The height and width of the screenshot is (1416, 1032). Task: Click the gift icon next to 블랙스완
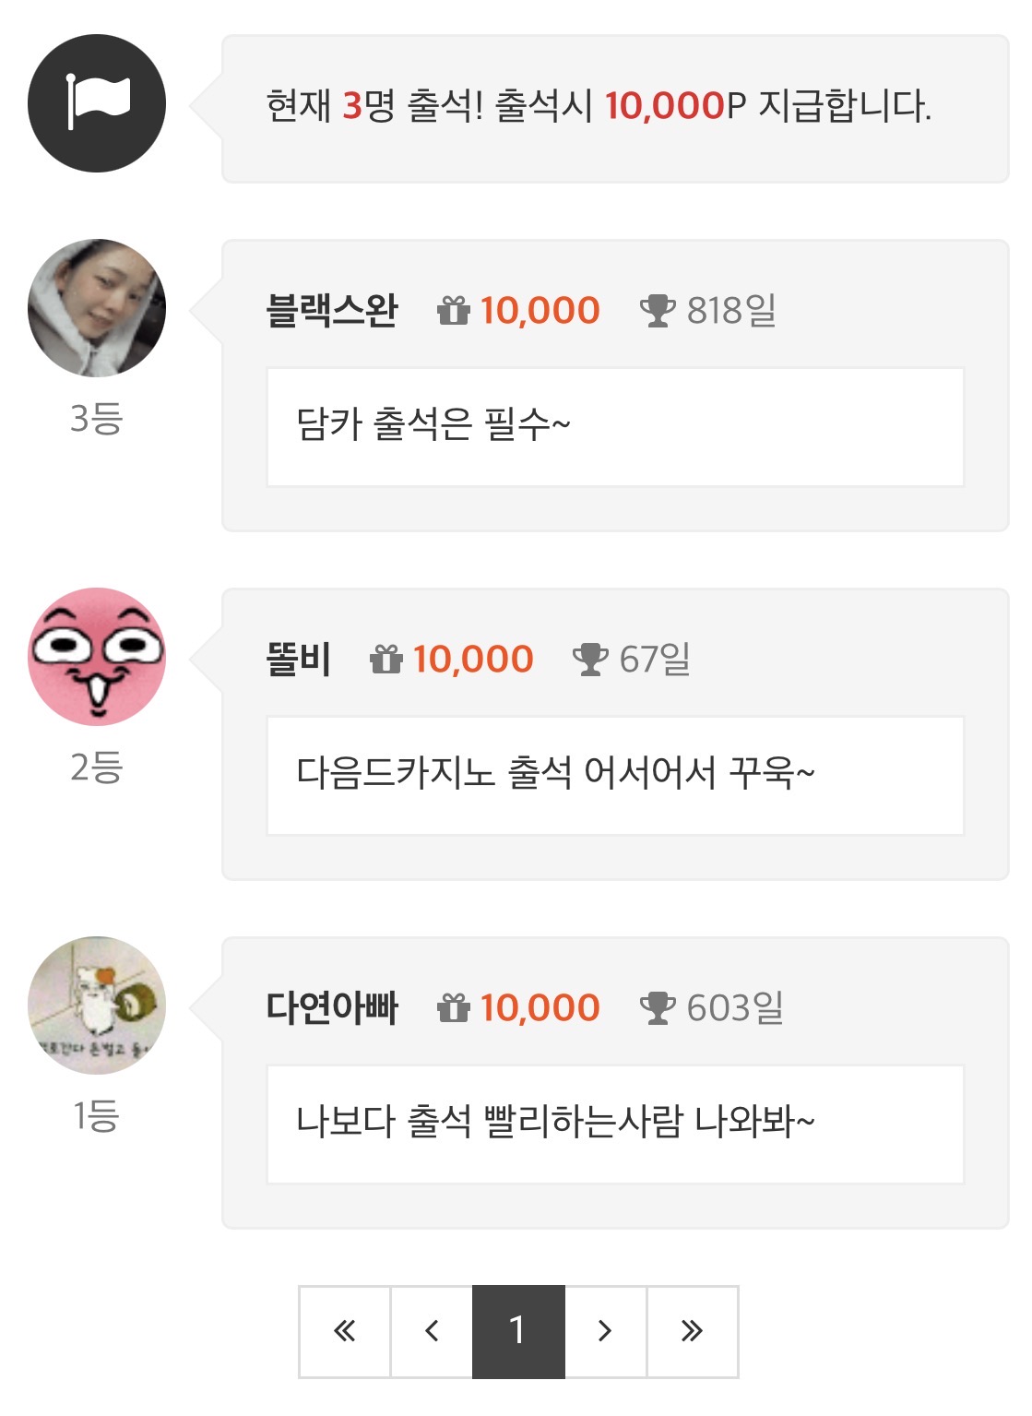coord(453,311)
